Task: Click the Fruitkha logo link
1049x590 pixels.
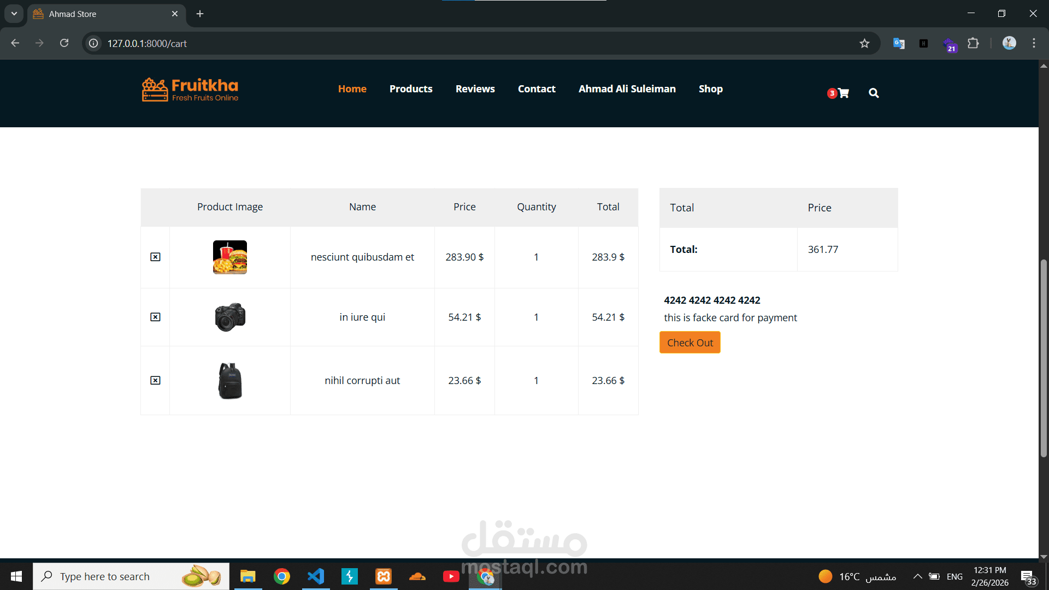Action: click(x=190, y=90)
